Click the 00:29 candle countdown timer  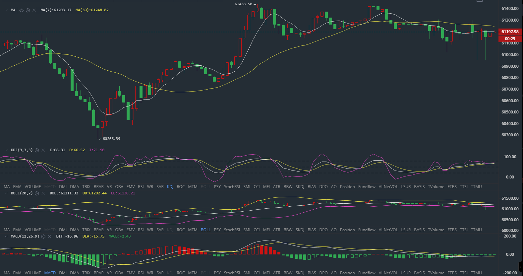click(x=510, y=39)
